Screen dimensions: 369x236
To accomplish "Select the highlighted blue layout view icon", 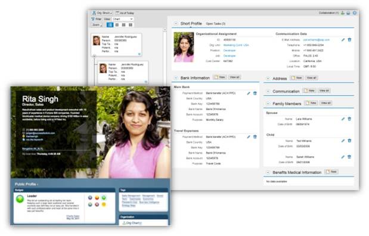I will pyautogui.click(x=110, y=24).
